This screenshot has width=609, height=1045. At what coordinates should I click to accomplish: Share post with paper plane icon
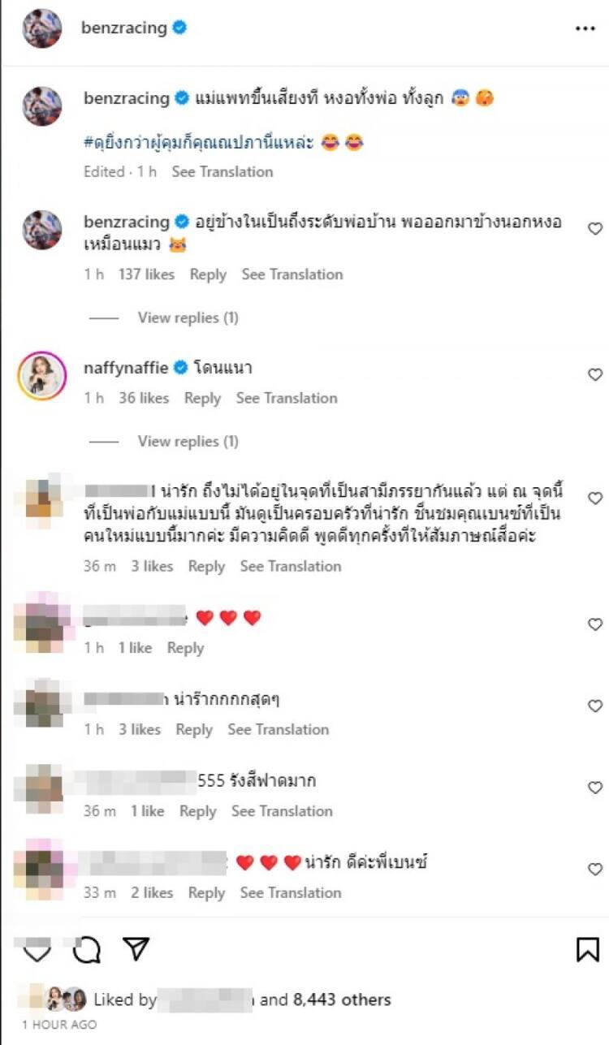point(136,949)
